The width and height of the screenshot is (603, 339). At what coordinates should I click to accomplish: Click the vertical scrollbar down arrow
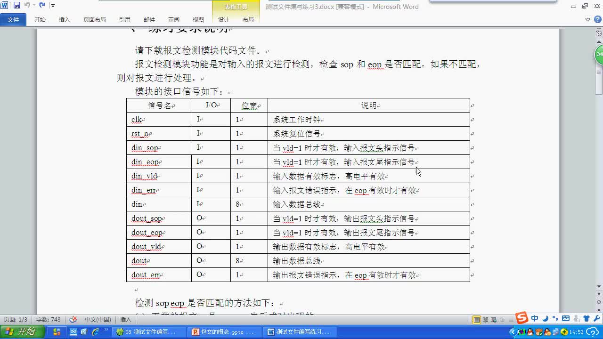[599, 286]
